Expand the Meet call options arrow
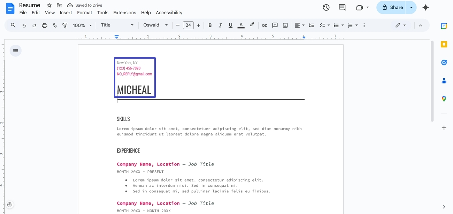The image size is (453, 214). coord(368,7)
